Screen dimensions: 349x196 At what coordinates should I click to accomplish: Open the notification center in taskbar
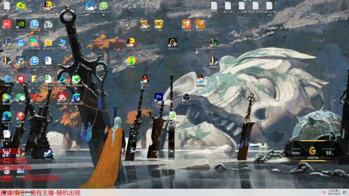pos(345,192)
